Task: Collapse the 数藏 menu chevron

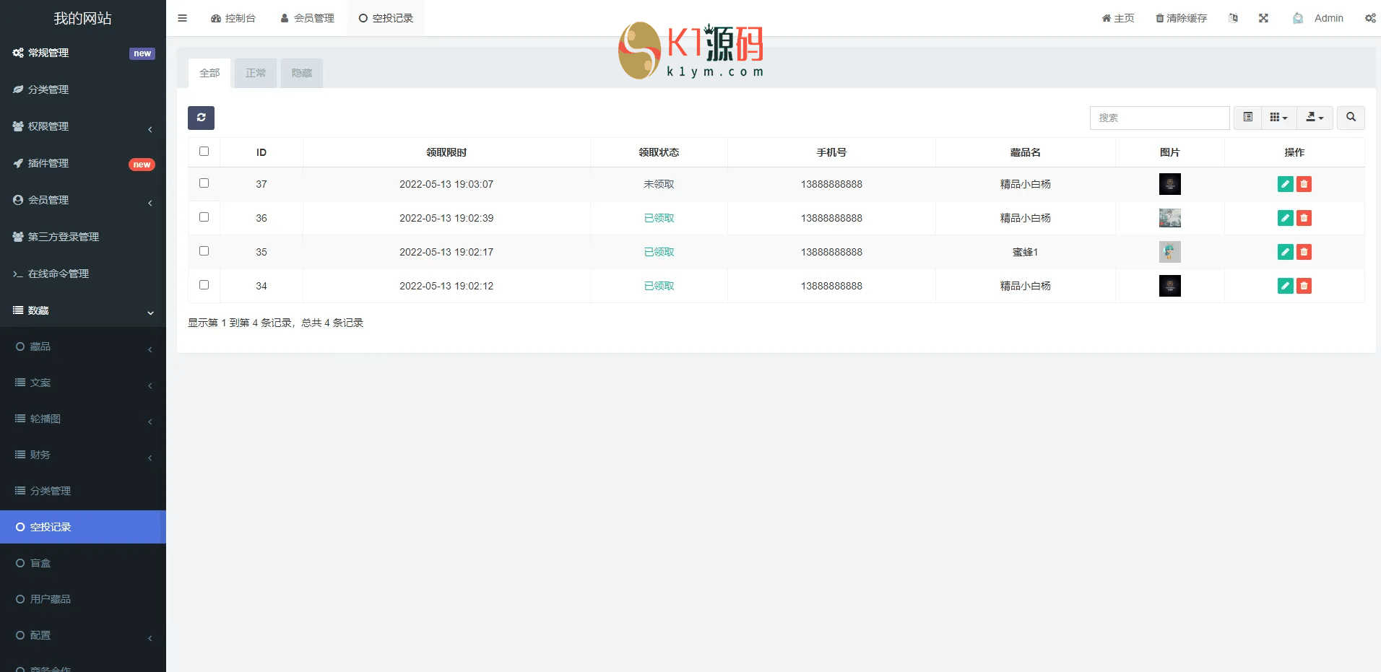Action: pos(150,313)
